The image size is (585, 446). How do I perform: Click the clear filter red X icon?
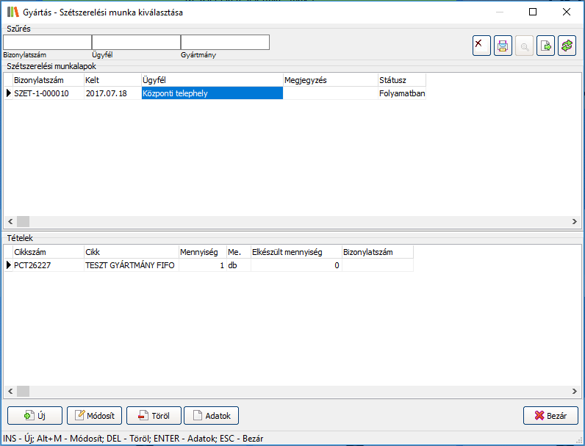(481, 46)
